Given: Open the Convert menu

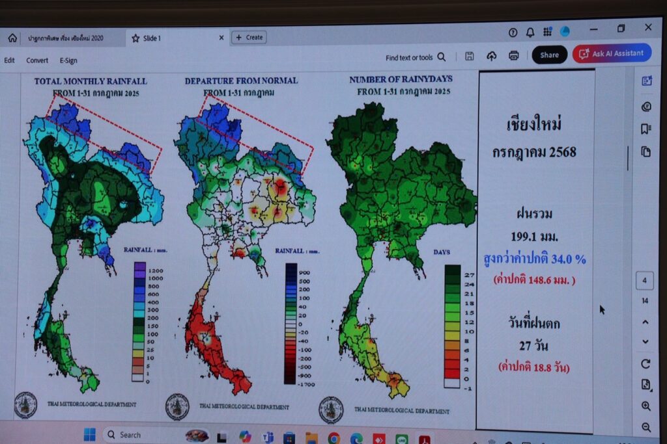Looking at the screenshot, I should (37, 60).
